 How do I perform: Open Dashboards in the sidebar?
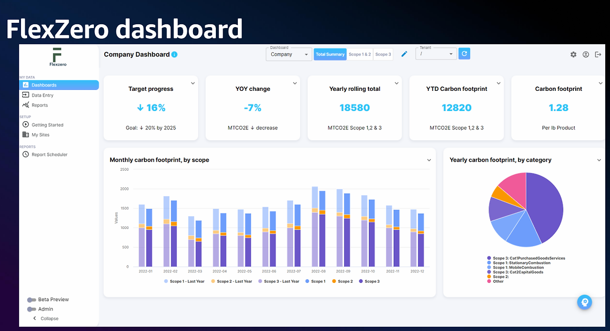[59, 85]
